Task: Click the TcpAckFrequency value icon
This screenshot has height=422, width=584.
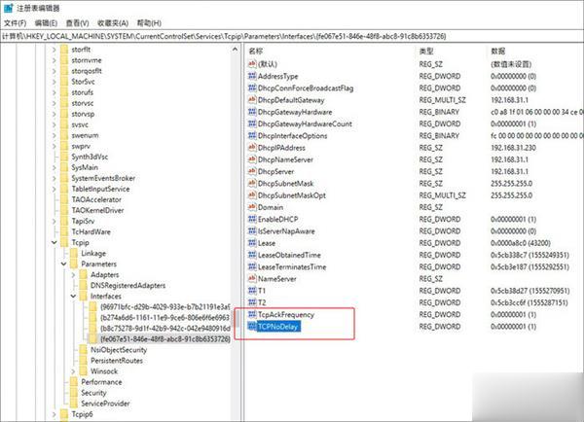Action: point(252,314)
